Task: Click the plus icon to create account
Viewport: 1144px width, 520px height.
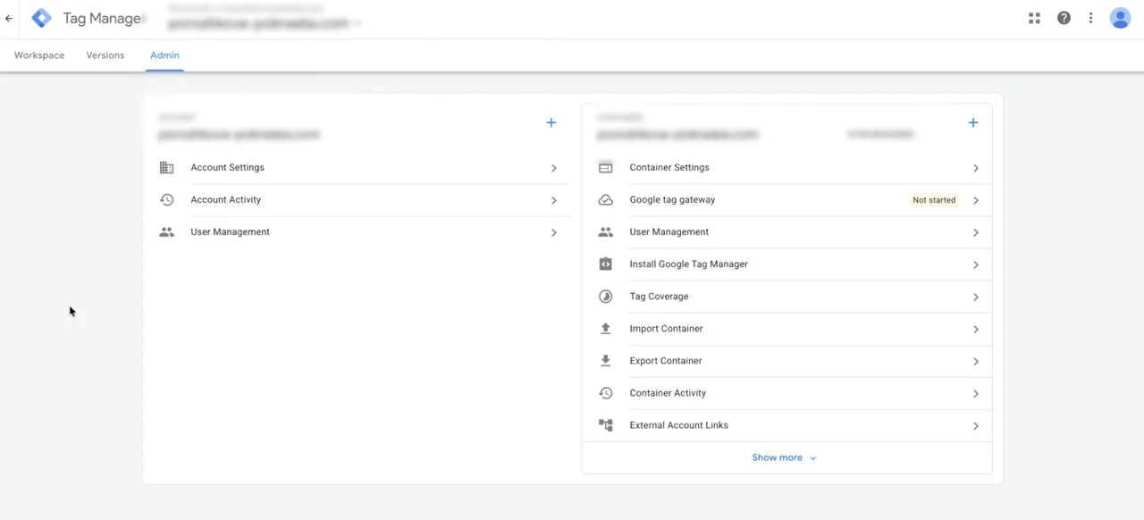Action: pos(551,122)
